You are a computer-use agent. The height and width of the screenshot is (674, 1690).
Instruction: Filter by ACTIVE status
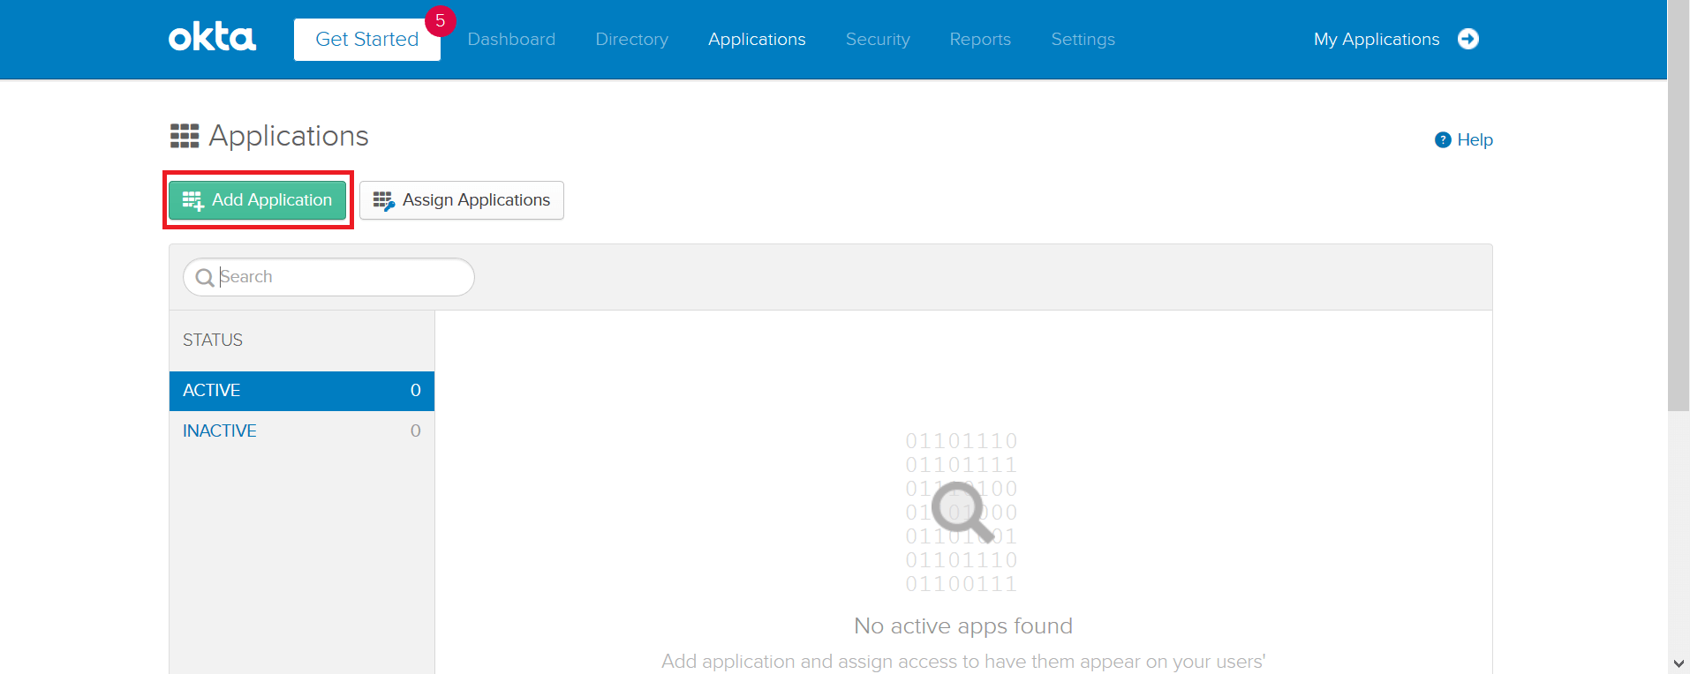click(302, 391)
